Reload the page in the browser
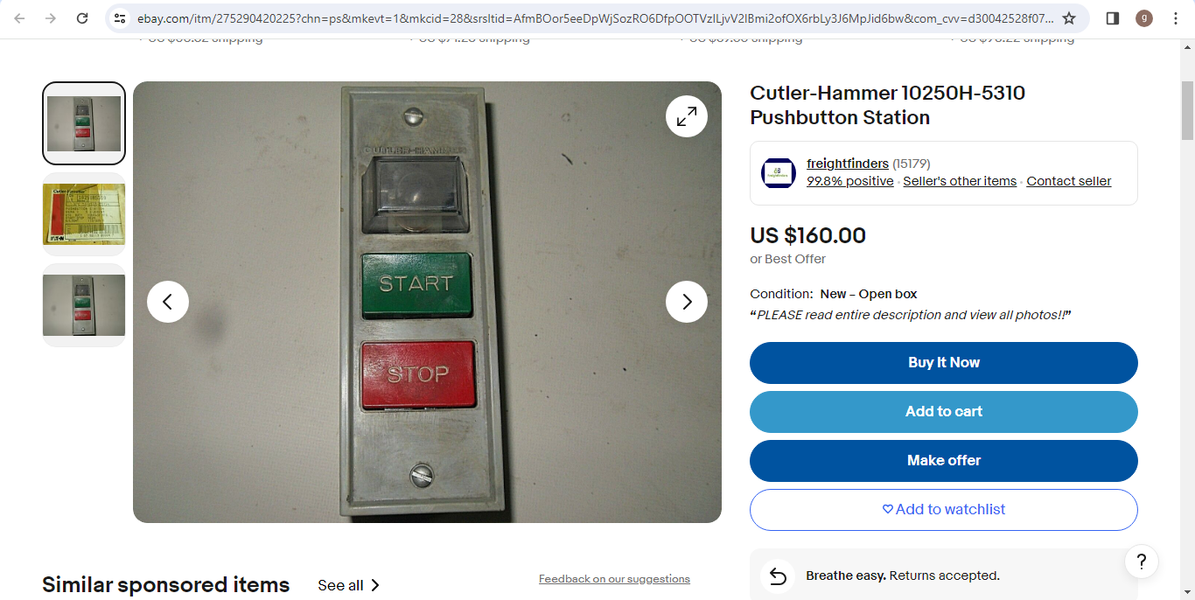 click(x=82, y=18)
